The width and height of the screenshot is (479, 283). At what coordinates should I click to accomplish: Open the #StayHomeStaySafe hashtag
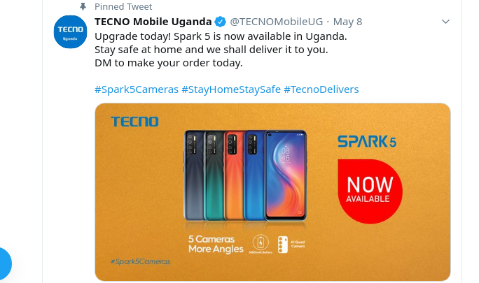point(231,89)
